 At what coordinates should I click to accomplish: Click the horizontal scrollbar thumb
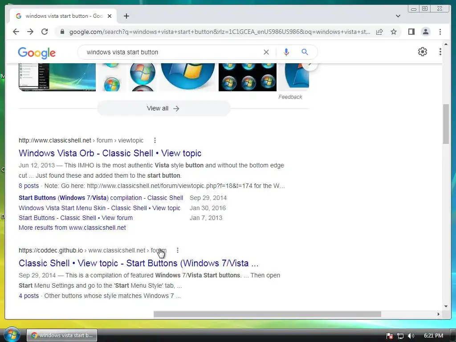click(267, 314)
